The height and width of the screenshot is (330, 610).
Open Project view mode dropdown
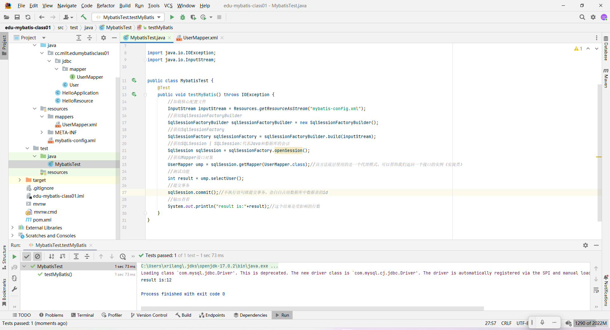[x=44, y=38]
